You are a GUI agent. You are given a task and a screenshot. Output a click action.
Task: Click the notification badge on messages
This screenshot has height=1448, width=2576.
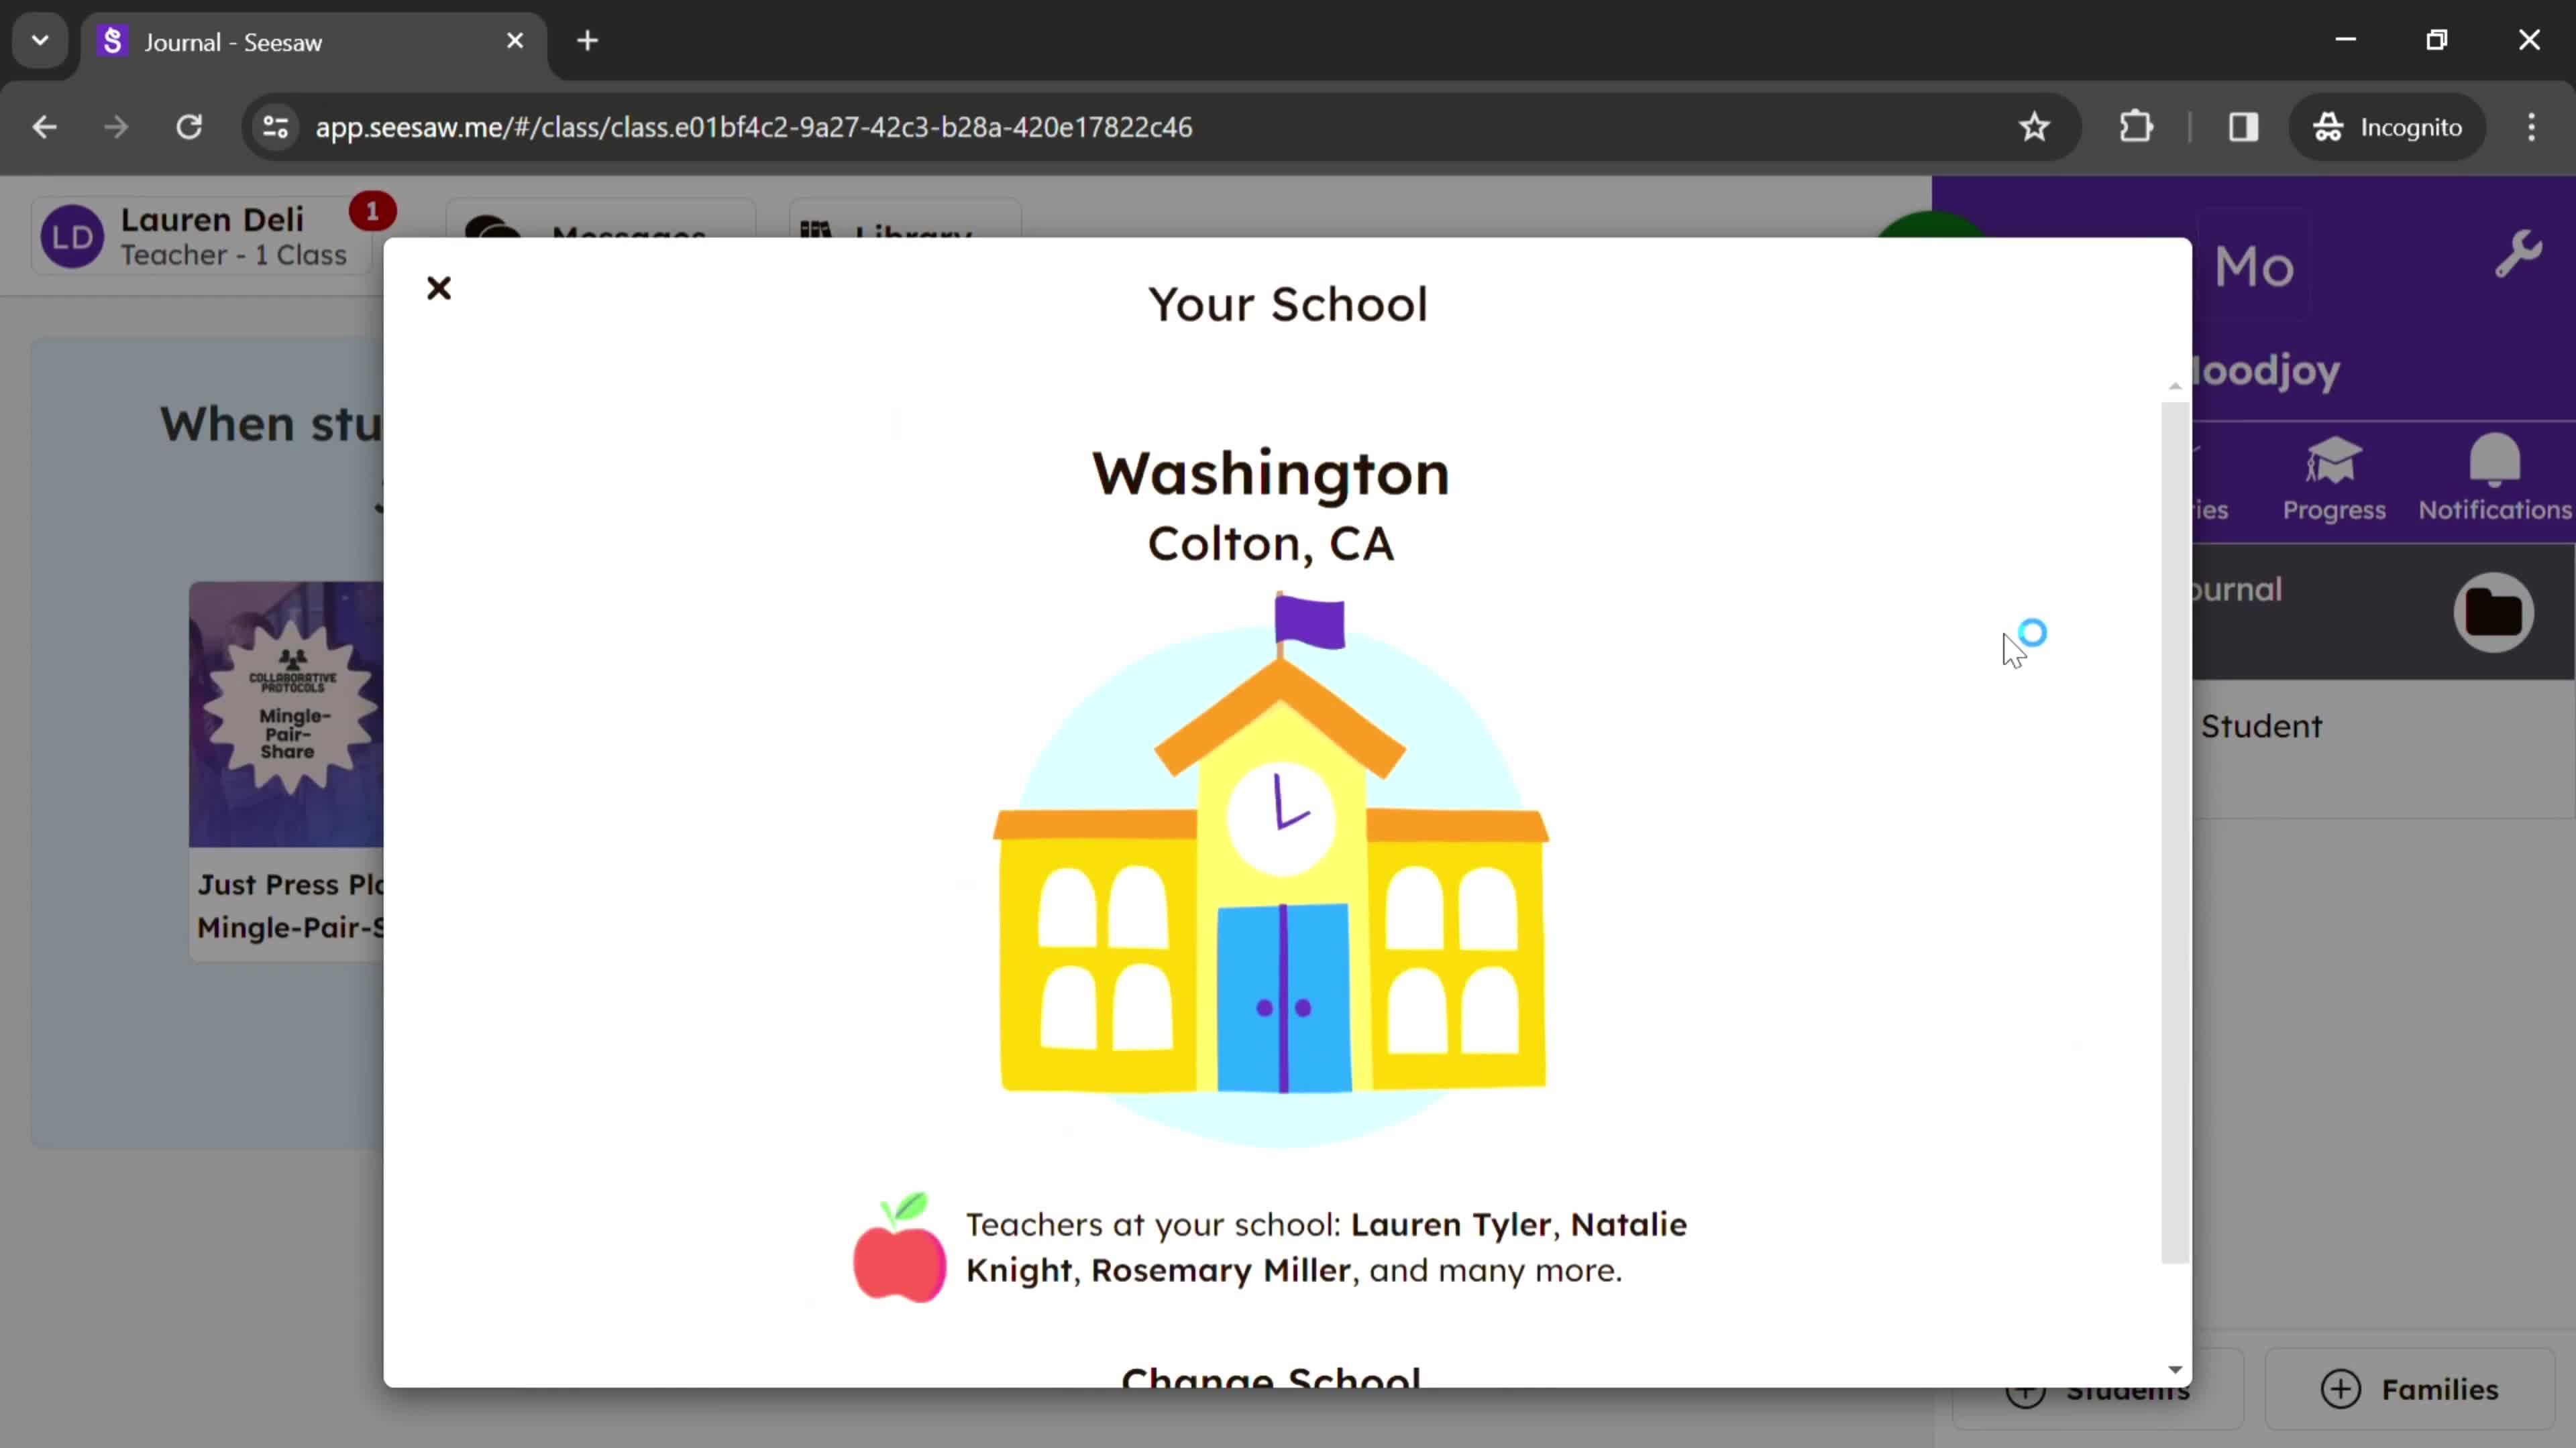[373, 212]
